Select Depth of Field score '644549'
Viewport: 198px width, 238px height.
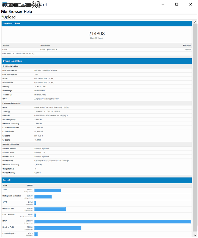coord(30,227)
